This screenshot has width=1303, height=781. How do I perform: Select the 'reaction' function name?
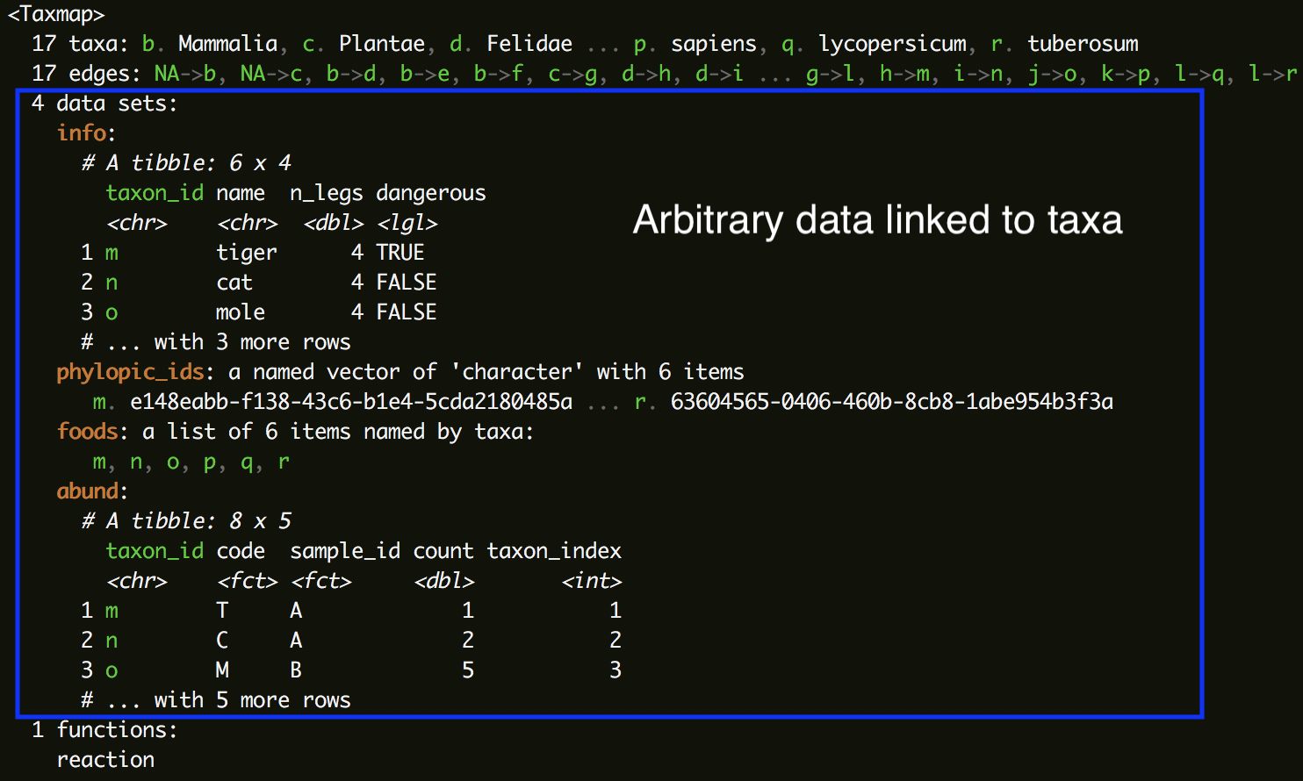point(105,760)
